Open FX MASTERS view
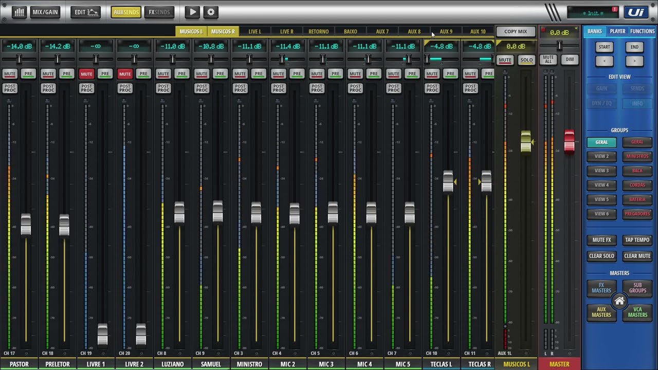Image resolution: width=658 pixels, height=370 pixels. click(x=601, y=288)
